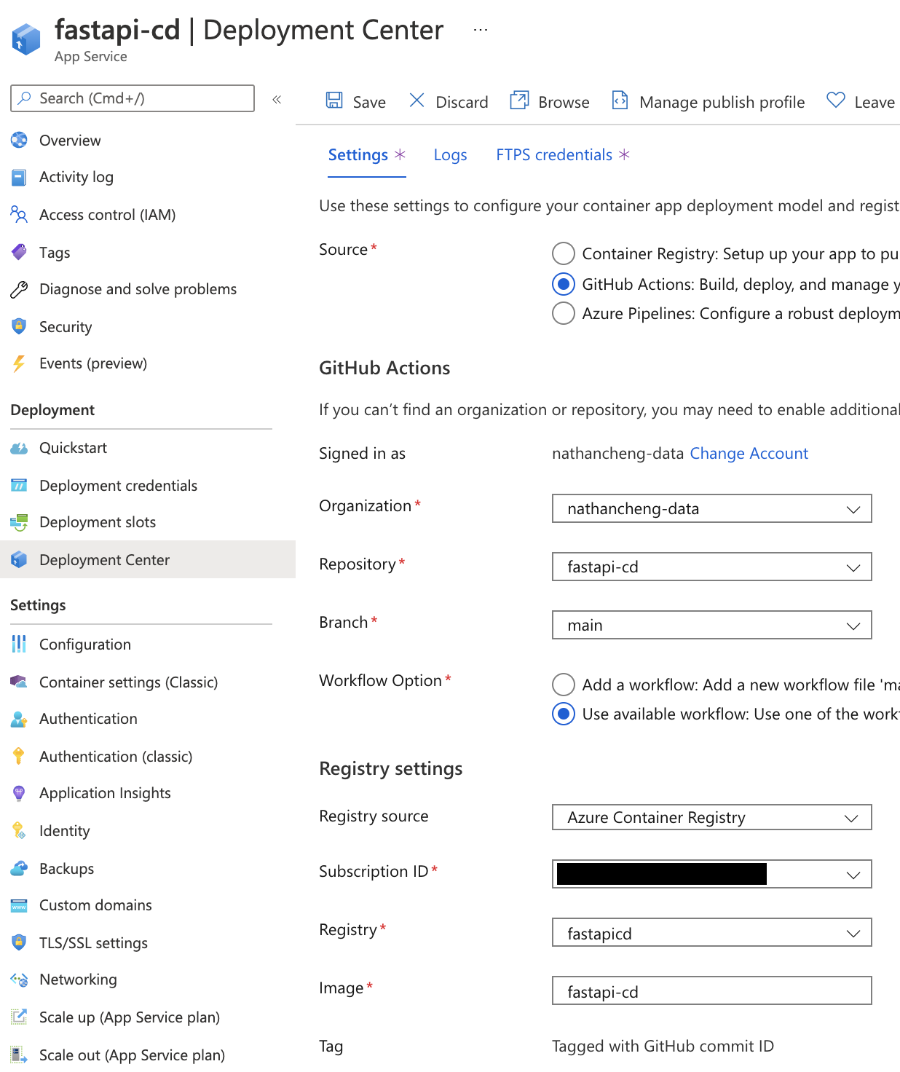Open the Registry source dropdown
The image size is (900, 1072).
tap(711, 817)
